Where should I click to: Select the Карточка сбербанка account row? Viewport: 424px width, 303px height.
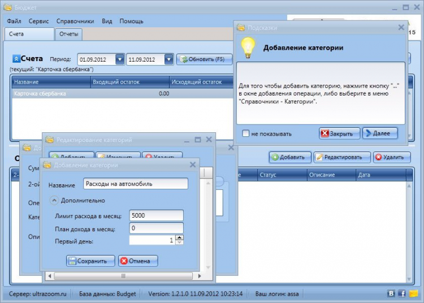click(x=123, y=93)
